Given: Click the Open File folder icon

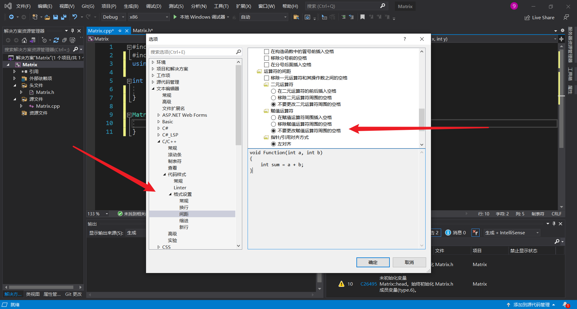Looking at the screenshot, I should pyautogui.click(x=47, y=17).
